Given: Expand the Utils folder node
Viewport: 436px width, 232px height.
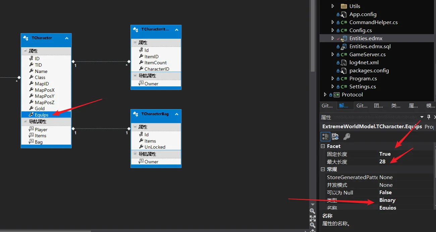Looking at the screenshot, I should 333,6.
